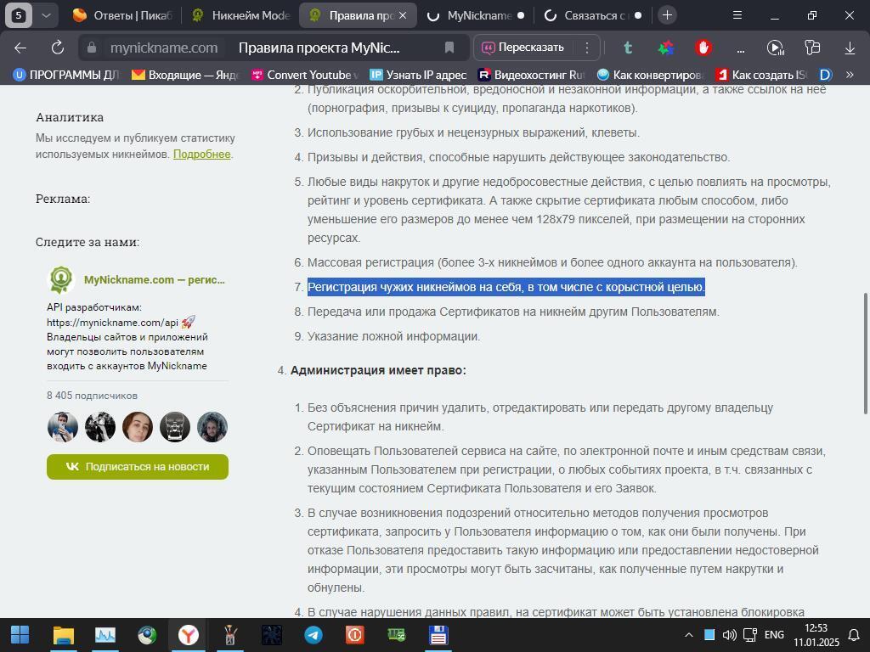Open Yandex Browser taskbar icon

tap(189, 635)
